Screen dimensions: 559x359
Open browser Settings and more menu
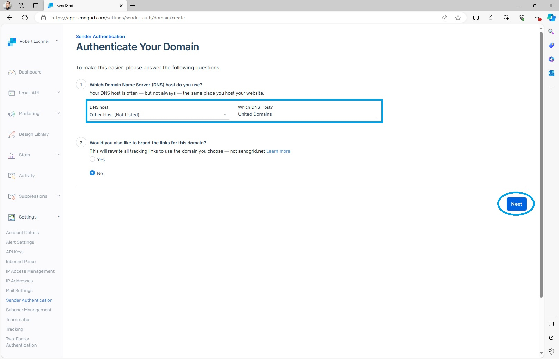[537, 18]
